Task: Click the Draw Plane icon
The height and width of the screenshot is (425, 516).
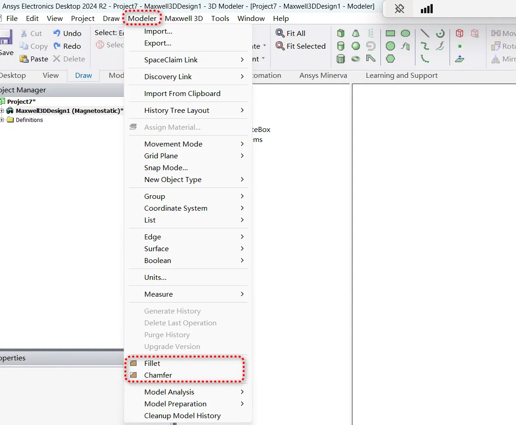Action: click(460, 59)
